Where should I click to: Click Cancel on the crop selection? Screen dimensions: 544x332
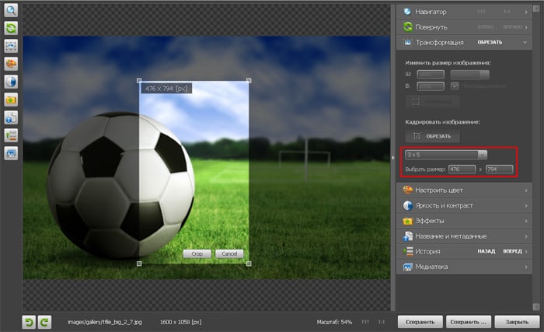point(228,253)
